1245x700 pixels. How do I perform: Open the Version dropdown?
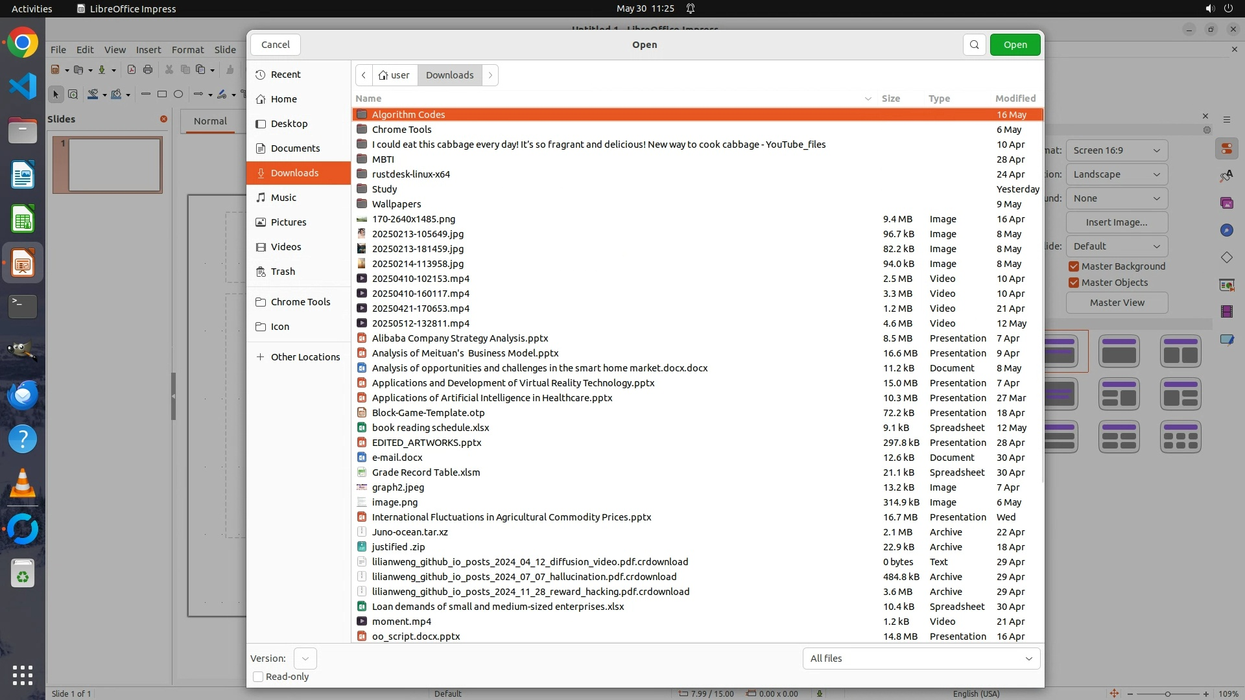click(305, 659)
